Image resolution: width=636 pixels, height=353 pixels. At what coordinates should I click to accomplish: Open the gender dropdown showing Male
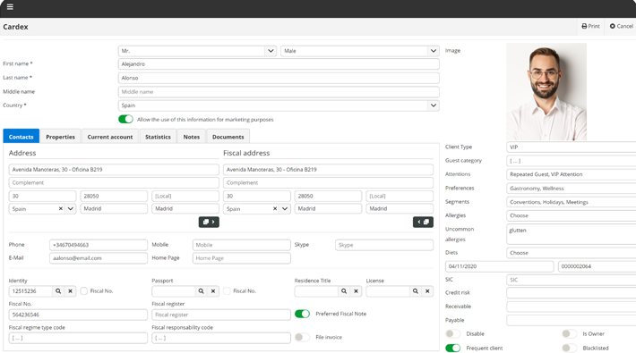point(360,51)
